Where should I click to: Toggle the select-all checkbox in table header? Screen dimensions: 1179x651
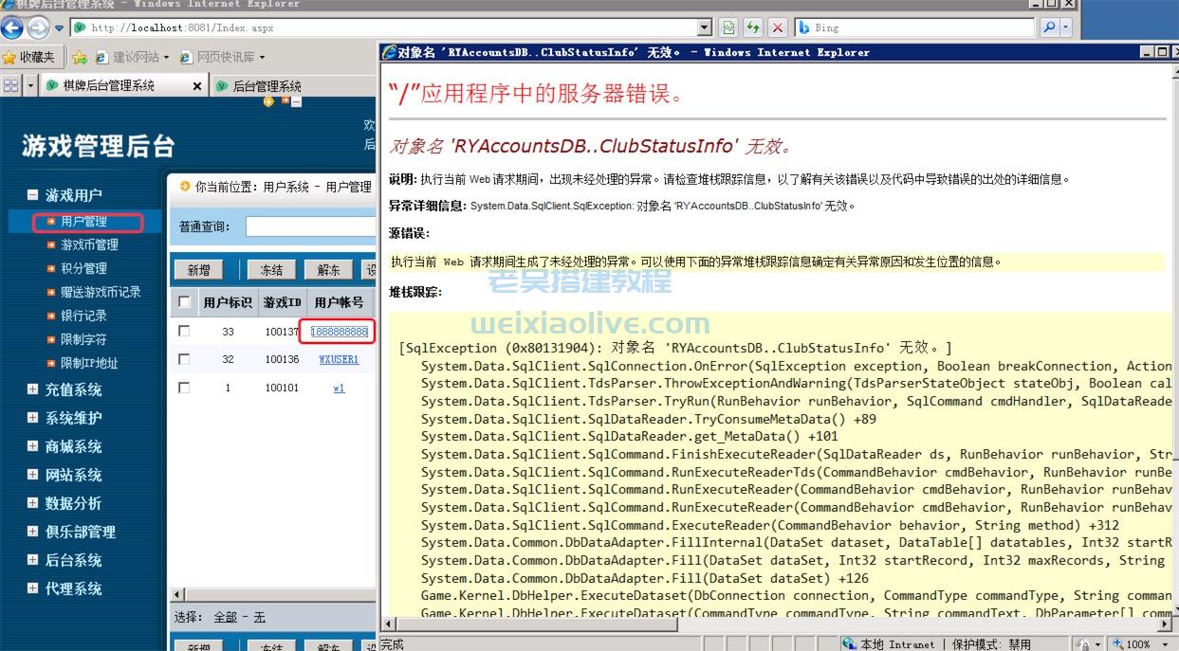point(184,302)
